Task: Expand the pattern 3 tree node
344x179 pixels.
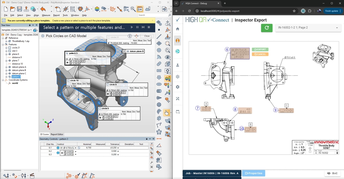Action: 6,77
